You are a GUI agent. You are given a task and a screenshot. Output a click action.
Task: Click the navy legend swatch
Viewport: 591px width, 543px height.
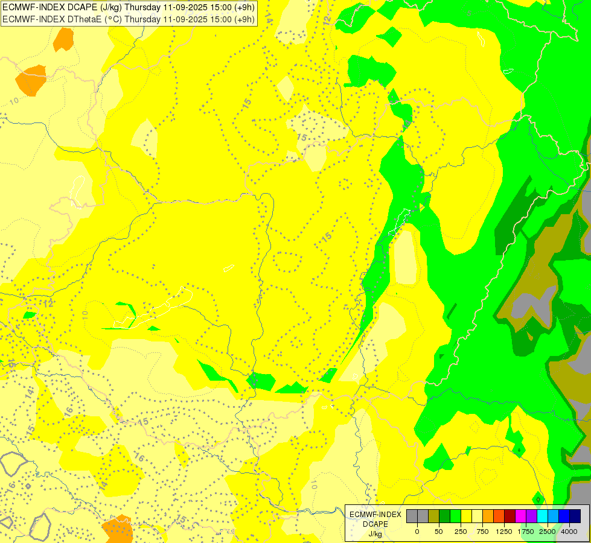575,516
